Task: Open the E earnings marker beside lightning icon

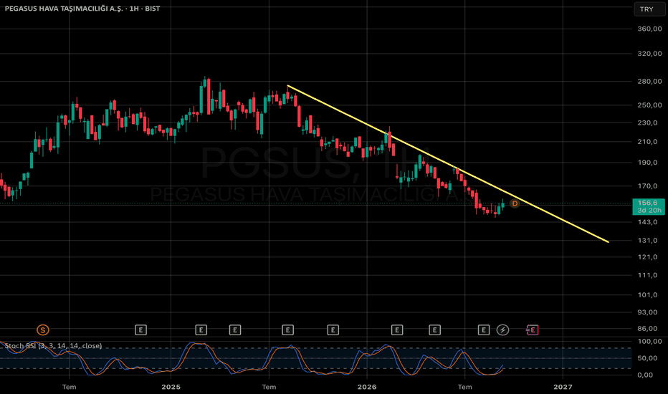Action: pos(484,330)
